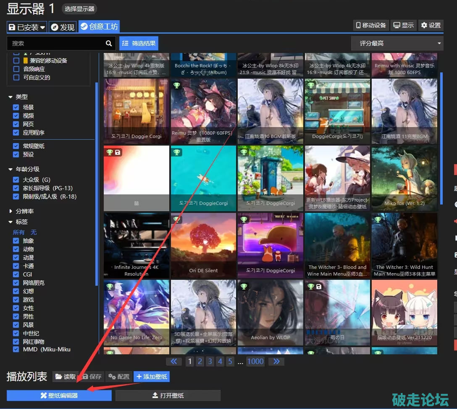Viewport: 457px width, 409px height.
Task: Click the wallpaper grid vertical scrollbar
Action: pyautogui.click(x=441, y=138)
